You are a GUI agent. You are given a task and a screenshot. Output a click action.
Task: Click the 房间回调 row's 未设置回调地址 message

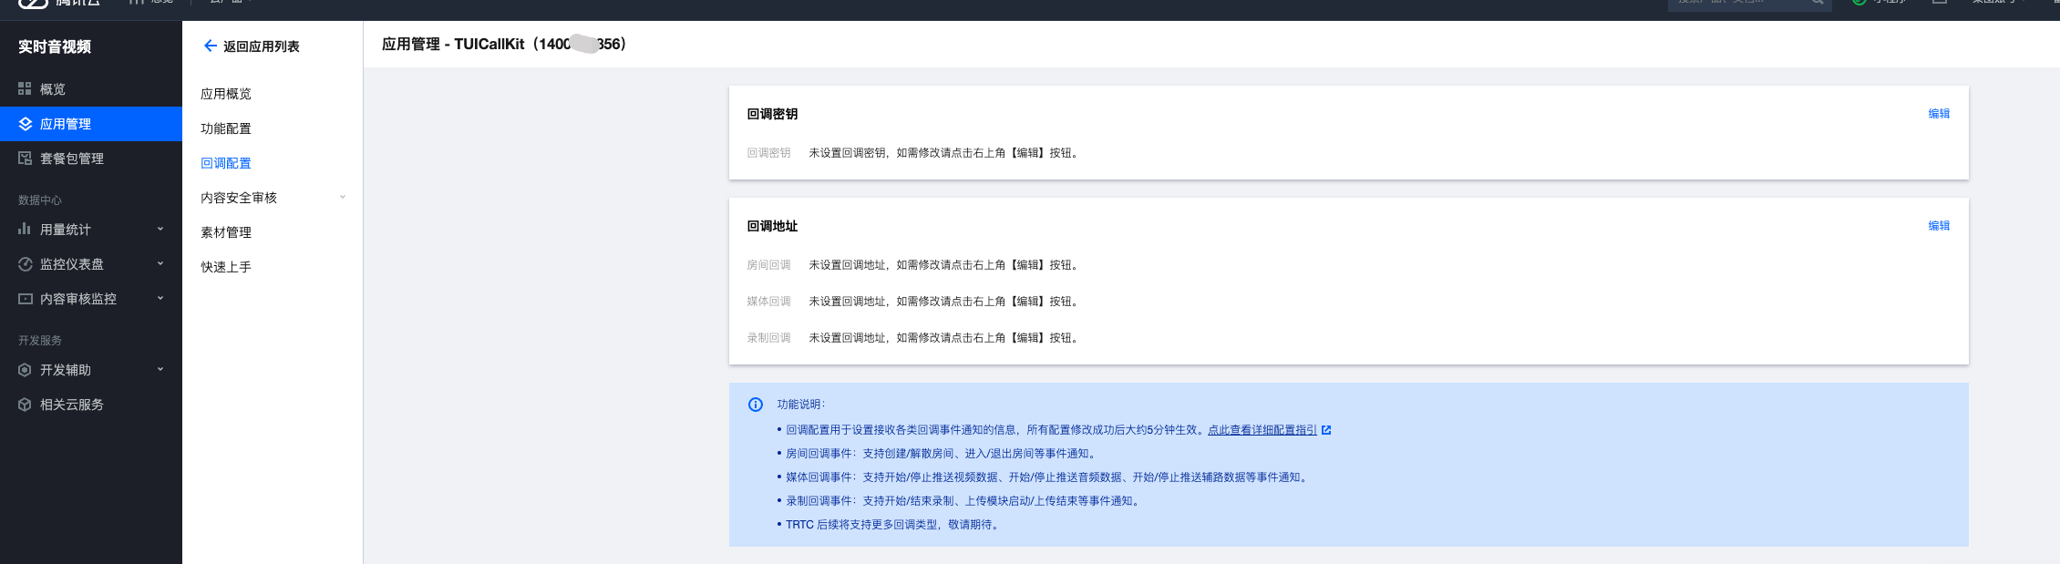click(x=945, y=265)
